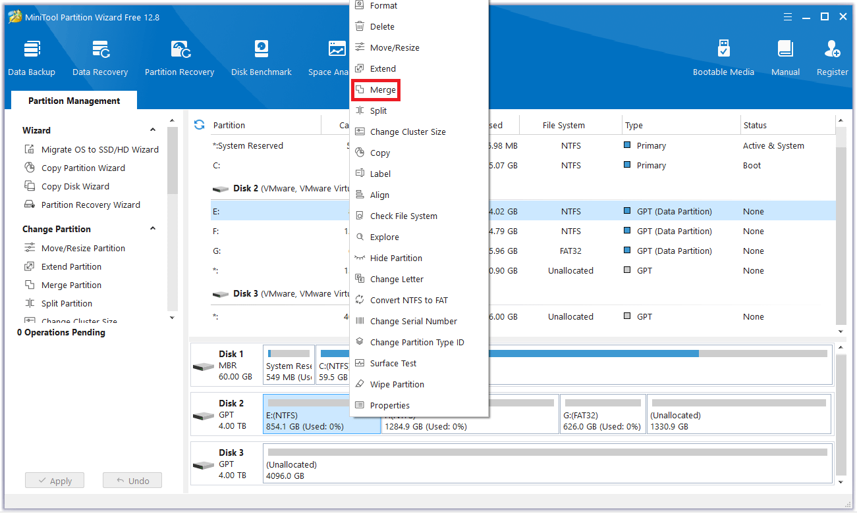857x513 pixels.
Task: Select Disk 3 unallocated 4096.0 GB block
Action: (x=547, y=463)
